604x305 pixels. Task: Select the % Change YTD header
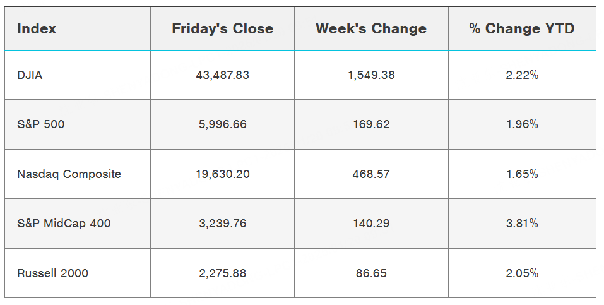(522, 28)
